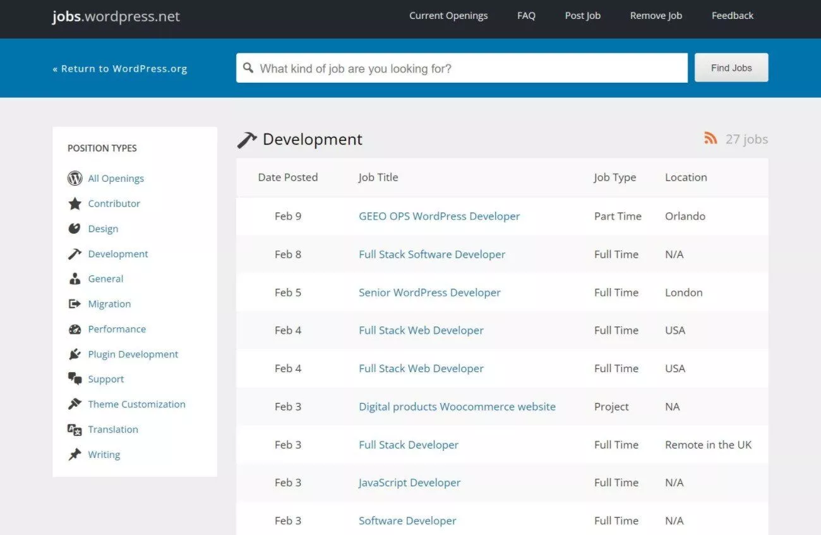Viewport: 821px width, 535px height.
Task: Select Translation position type
Action: [x=113, y=430]
